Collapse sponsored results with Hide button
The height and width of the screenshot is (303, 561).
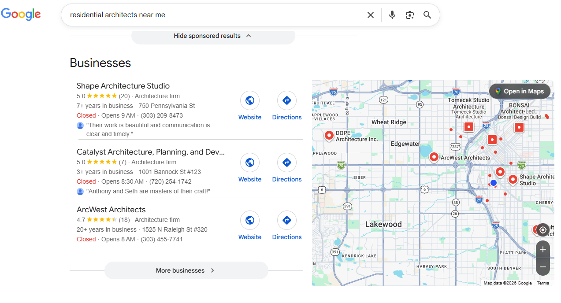212,36
